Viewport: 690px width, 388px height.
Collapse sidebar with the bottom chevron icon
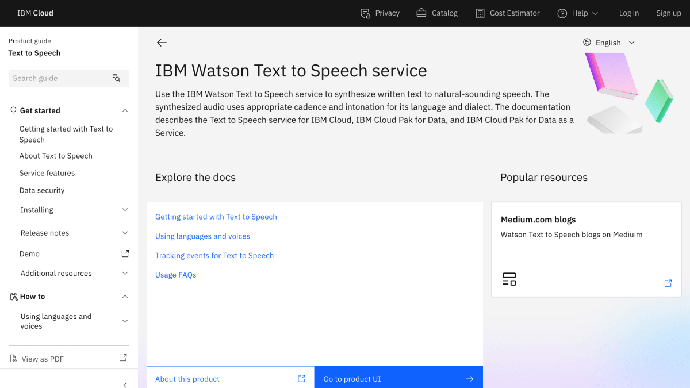(x=125, y=385)
